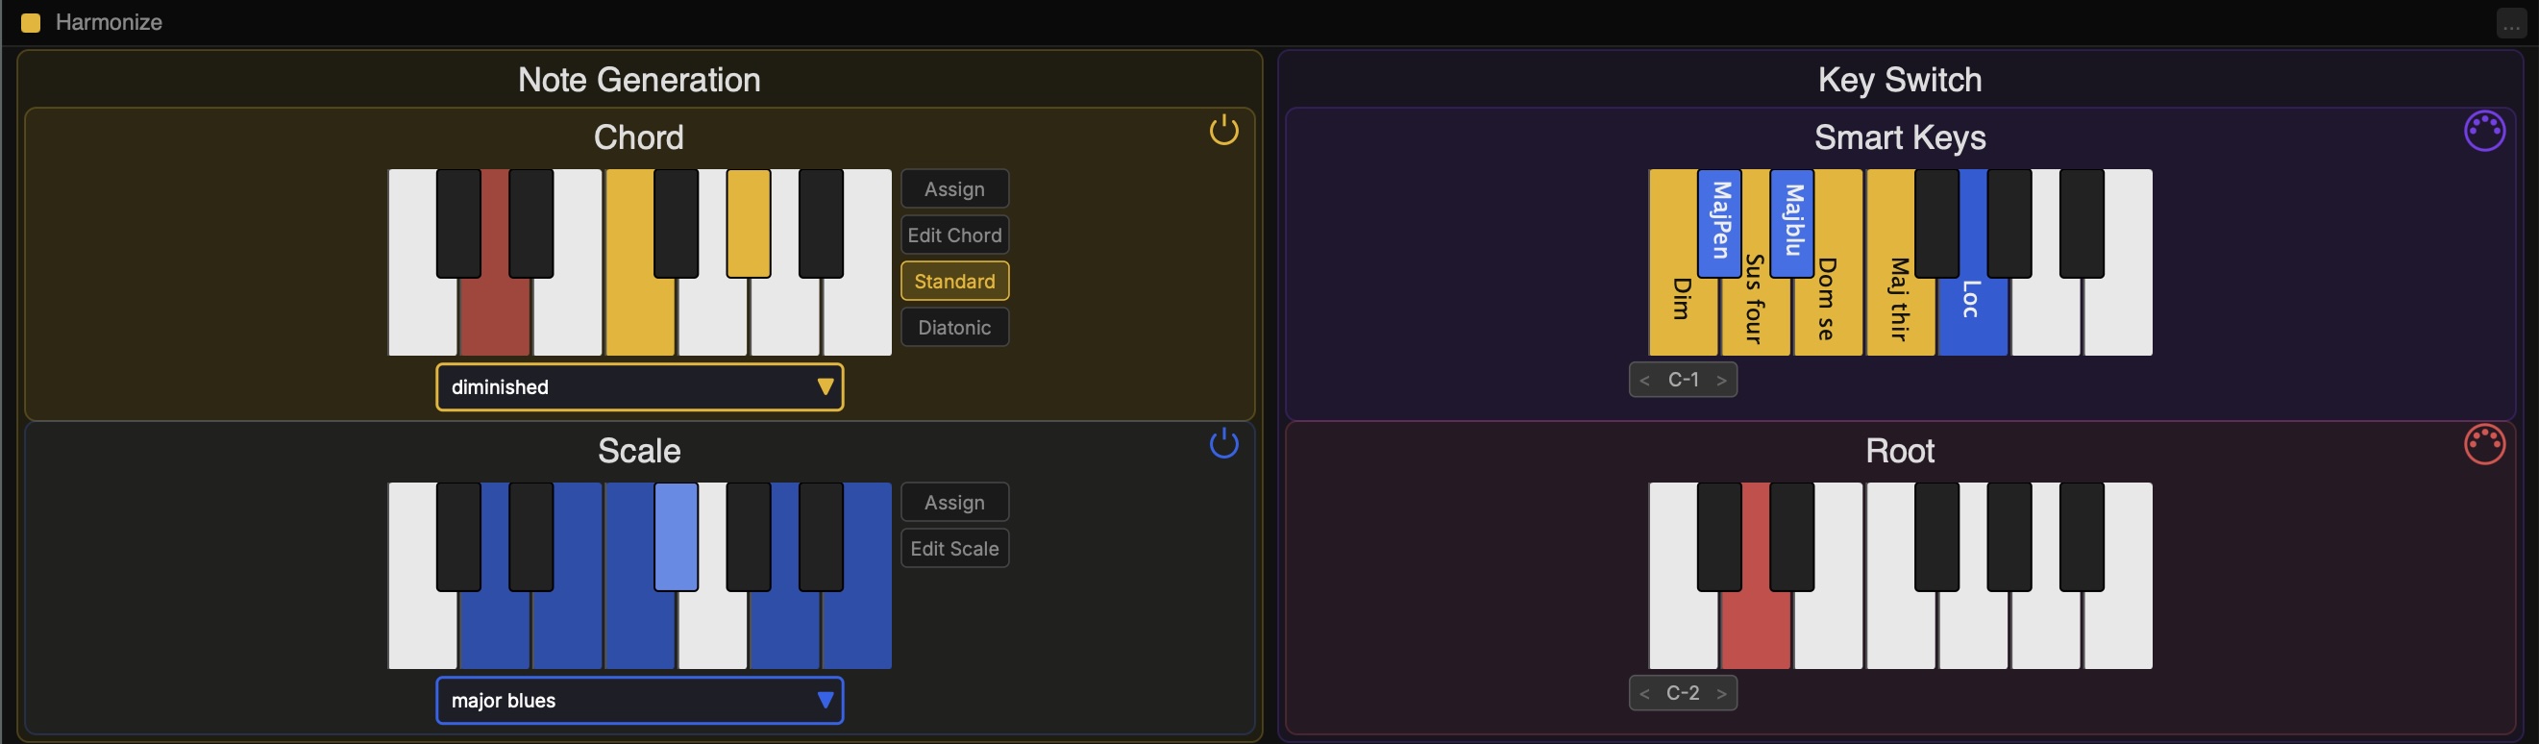Click the red D key on Chord keyboard
The height and width of the screenshot is (744, 2539).
pos(495,315)
